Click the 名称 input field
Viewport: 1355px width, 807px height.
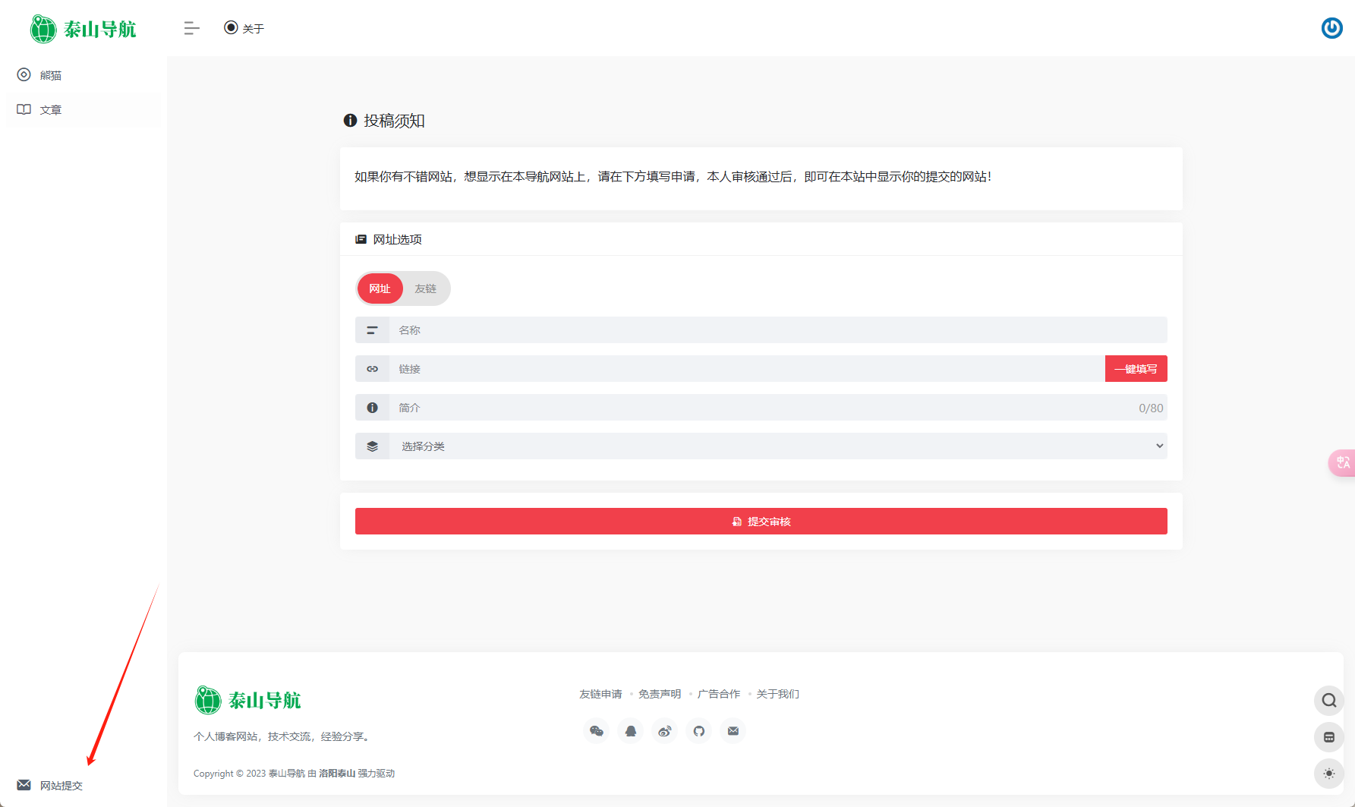[x=778, y=329]
